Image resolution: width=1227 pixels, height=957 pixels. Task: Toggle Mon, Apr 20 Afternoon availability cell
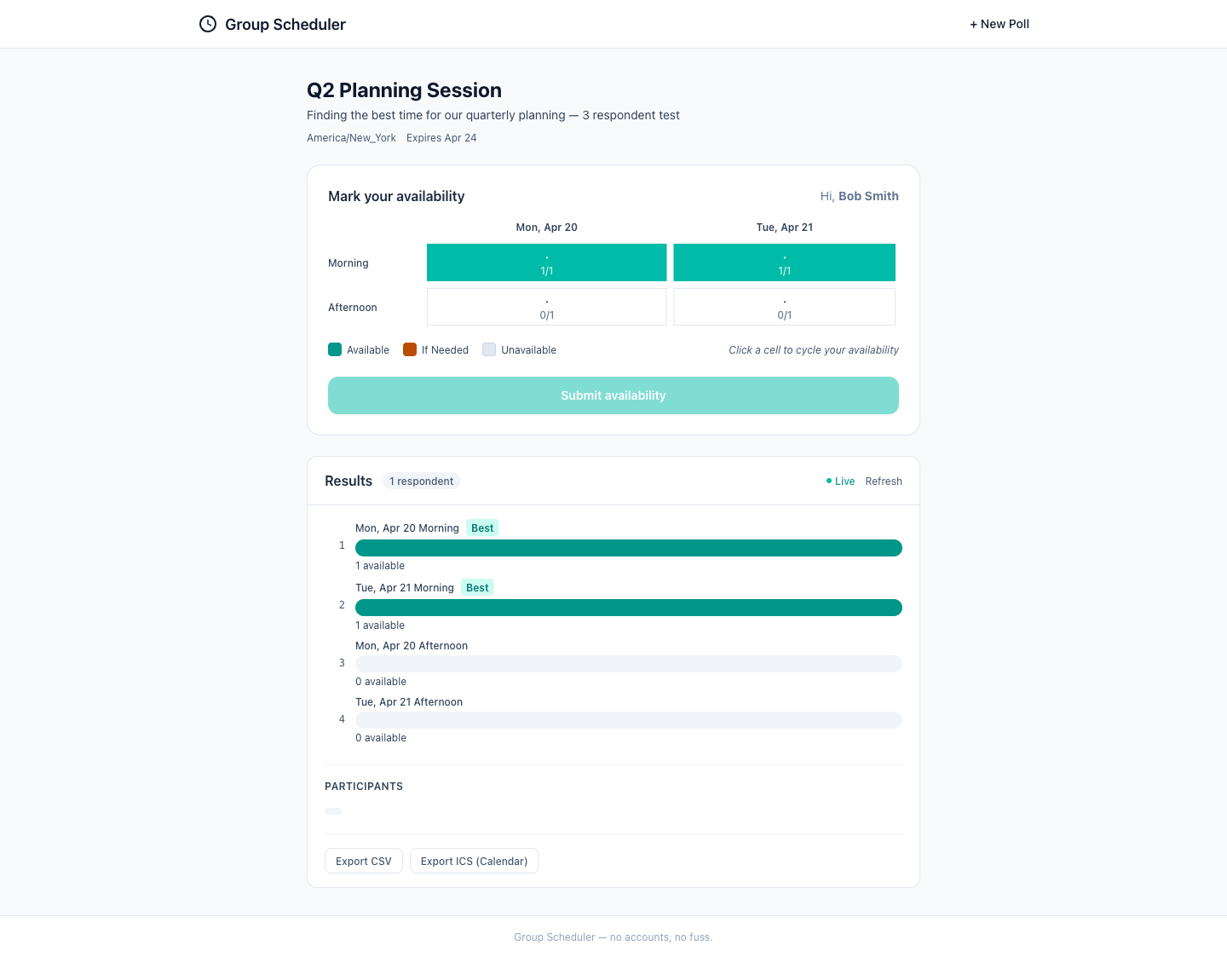coord(546,307)
